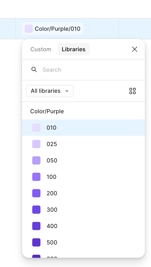Switch to grid view icon
Image resolution: width=151 pixels, height=267 pixels.
tap(133, 91)
